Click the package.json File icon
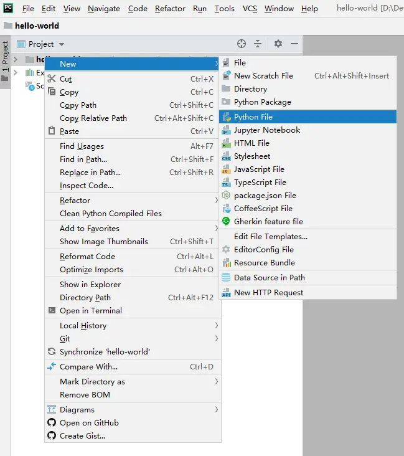Screen dimensions: 404x456 tap(226, 195)
